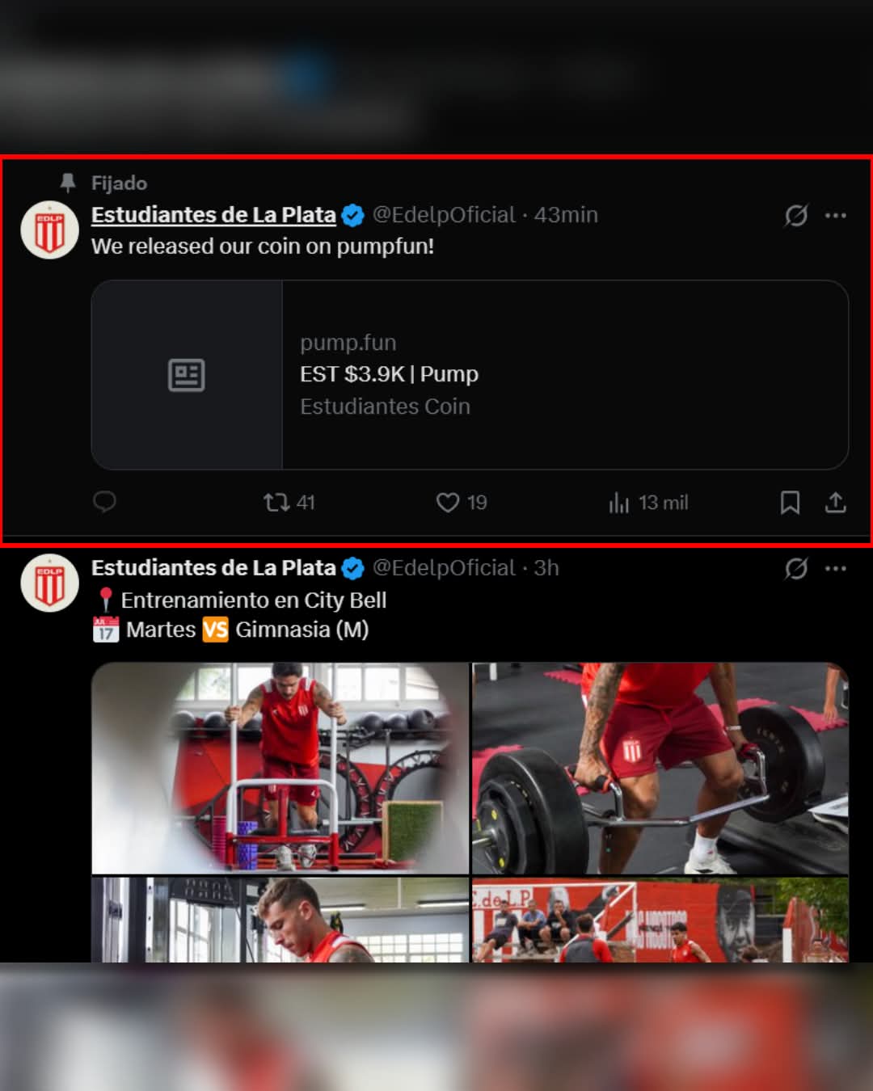Retweet the pinned post with 41 reposts
Image resolution: width=873 pixels, height=1091 pixels.
[x=289, y=503]
